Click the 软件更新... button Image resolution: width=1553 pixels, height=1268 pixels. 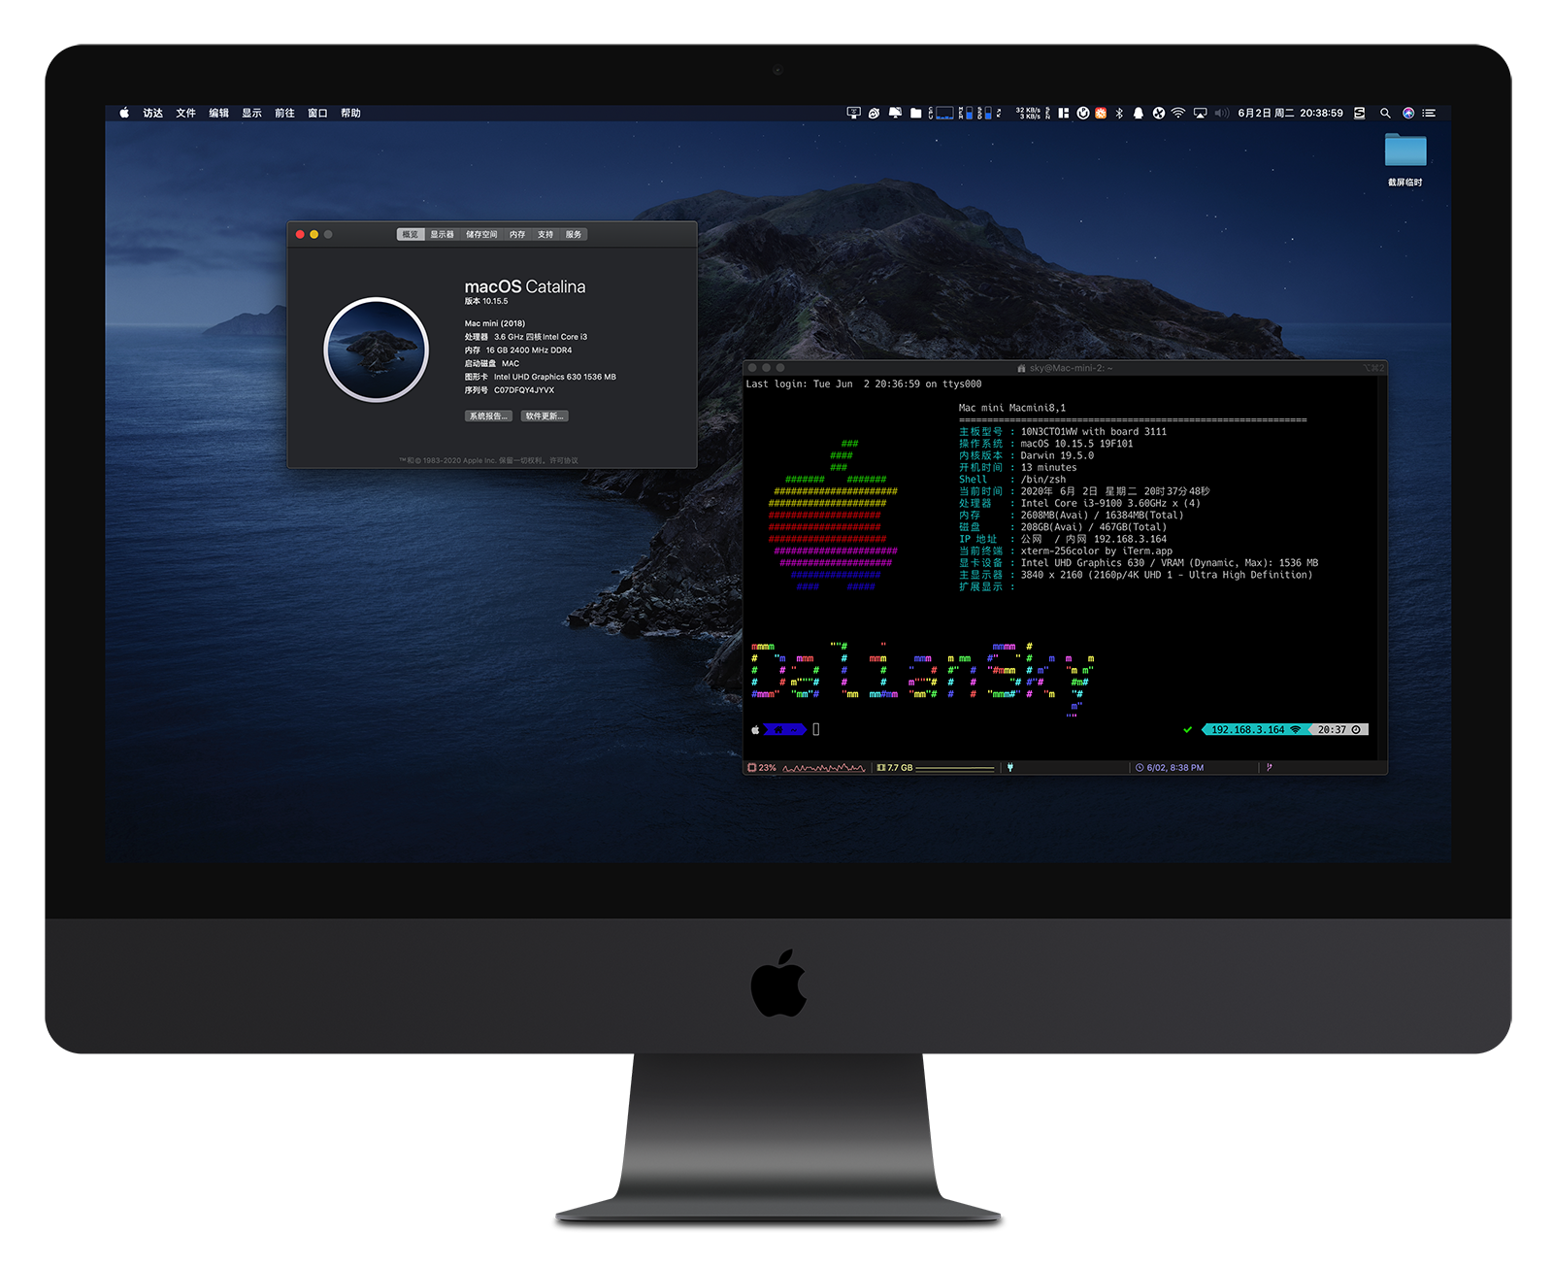pos(545,417)
